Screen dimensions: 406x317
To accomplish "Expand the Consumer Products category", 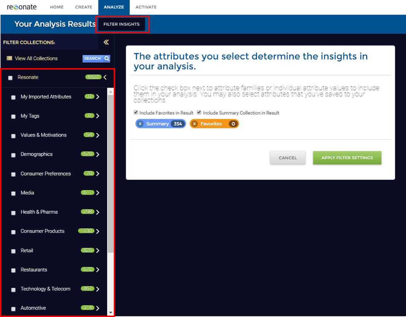I will tap(98, 232).
